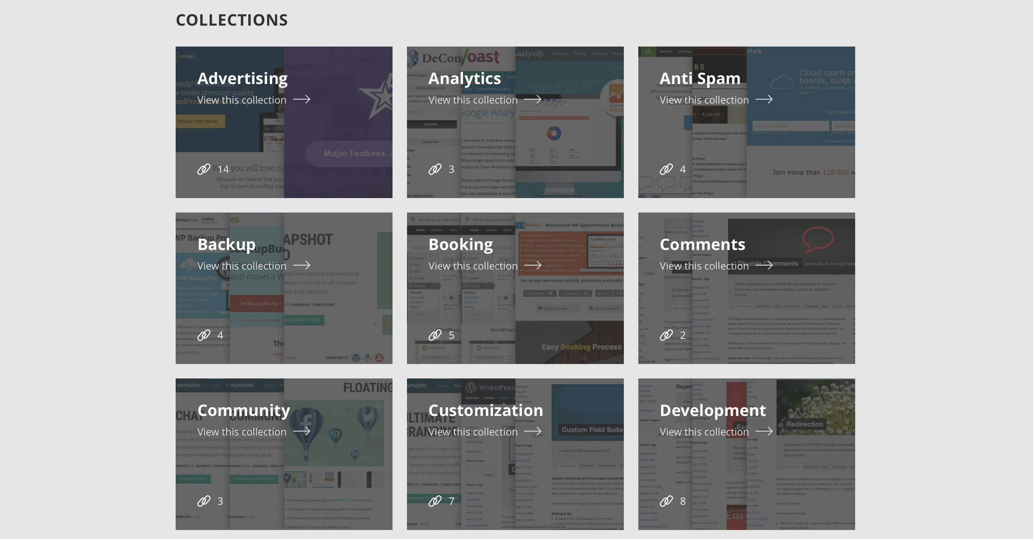Click the chain icon with 4 links on Backup
This screenshot has height=539, width=1033.
(x=205, y=334)
